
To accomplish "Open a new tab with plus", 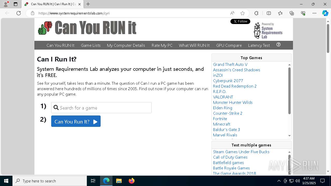I will coord(88,4).
